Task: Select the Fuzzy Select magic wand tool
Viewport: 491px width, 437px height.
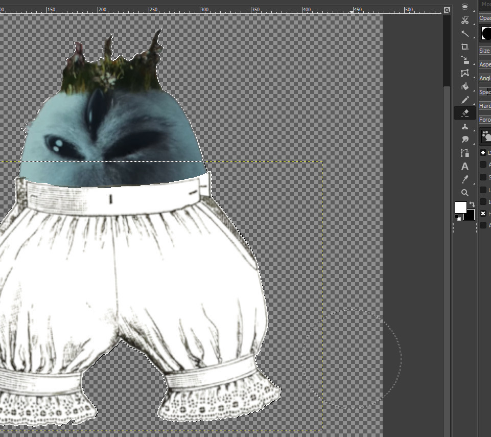Action: (465, 34)
